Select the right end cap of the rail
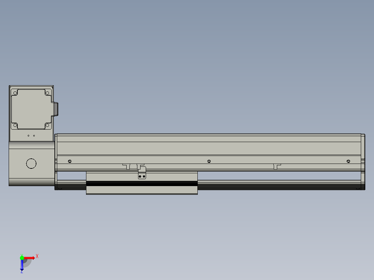Screen dimensions: 374x280 363,162
